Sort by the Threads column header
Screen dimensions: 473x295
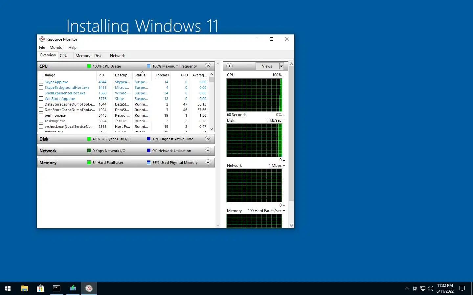161,75
